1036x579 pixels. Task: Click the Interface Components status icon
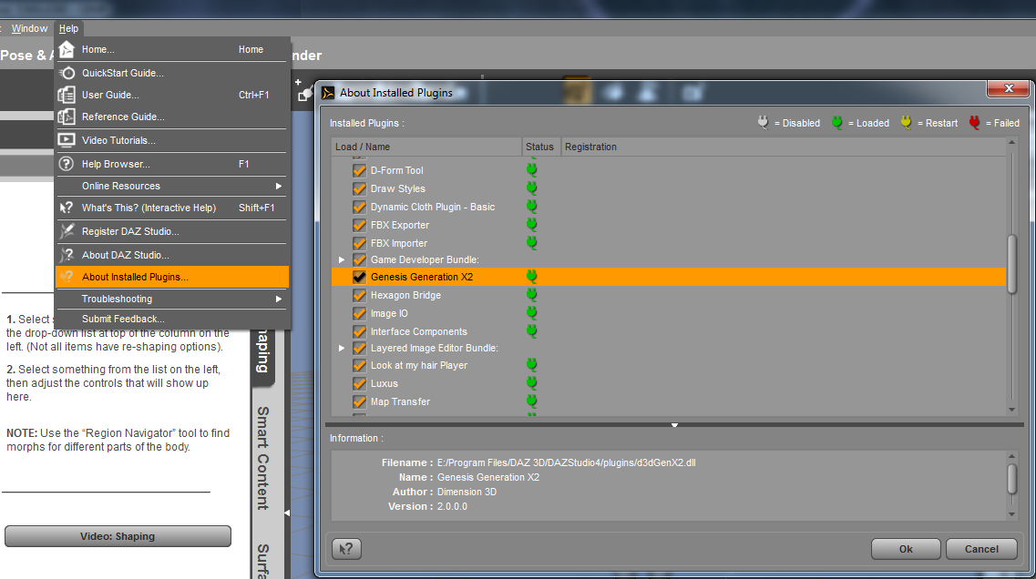531,331
